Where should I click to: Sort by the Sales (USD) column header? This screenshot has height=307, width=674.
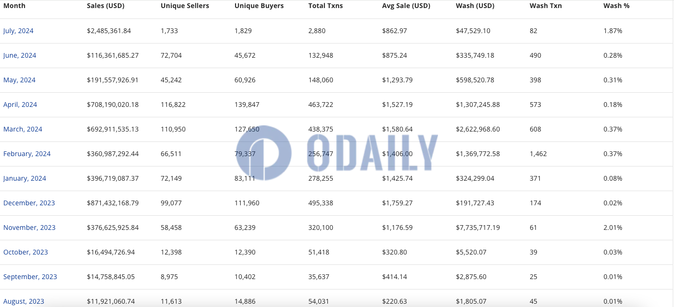pos(105,6)
